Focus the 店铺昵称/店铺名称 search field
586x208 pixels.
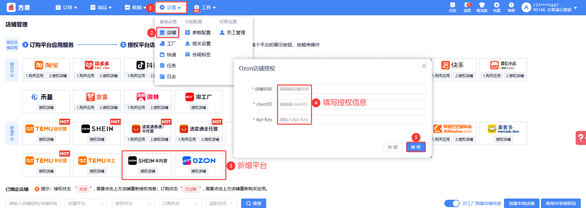(x=33, y=203)
